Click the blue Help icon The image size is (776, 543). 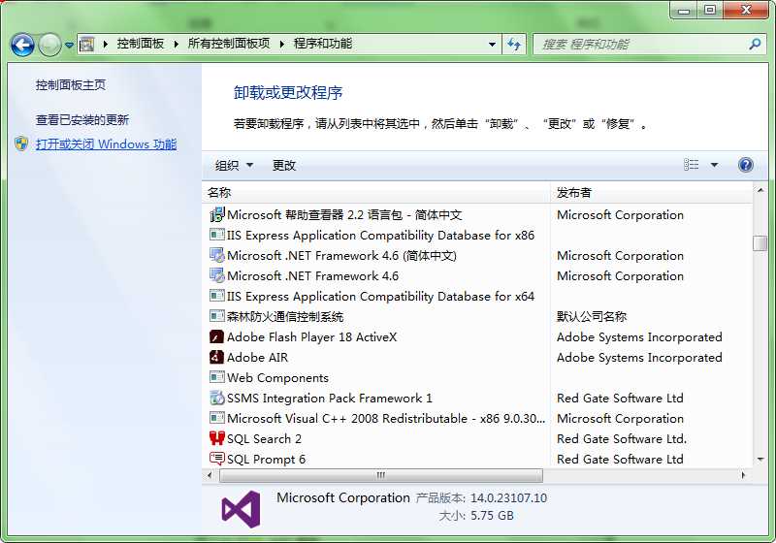[x=745, y=165]
